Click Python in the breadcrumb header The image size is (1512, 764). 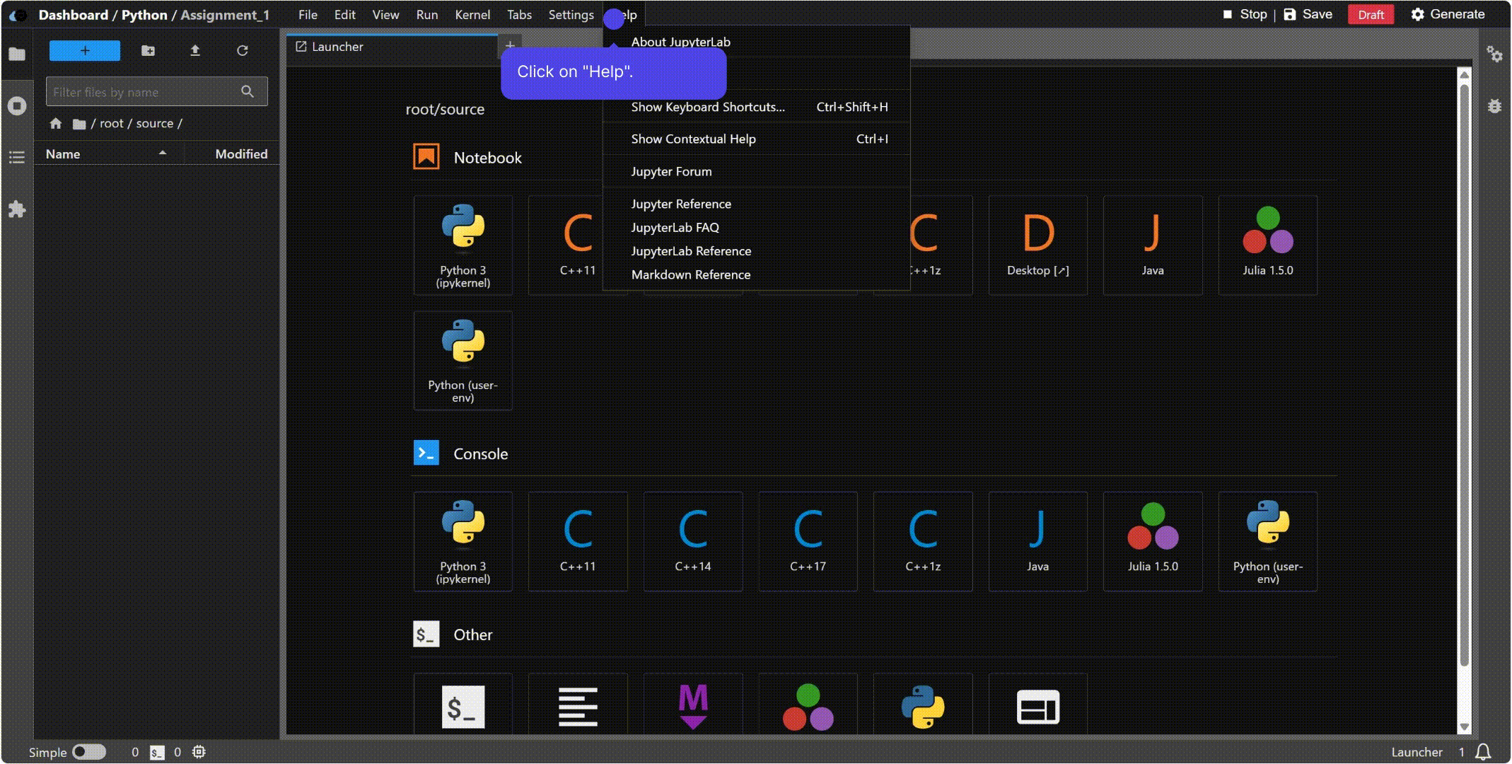tap(144, 15)
